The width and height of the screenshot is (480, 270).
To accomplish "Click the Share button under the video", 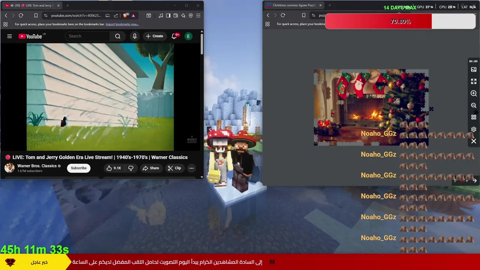I will point(151,168).
